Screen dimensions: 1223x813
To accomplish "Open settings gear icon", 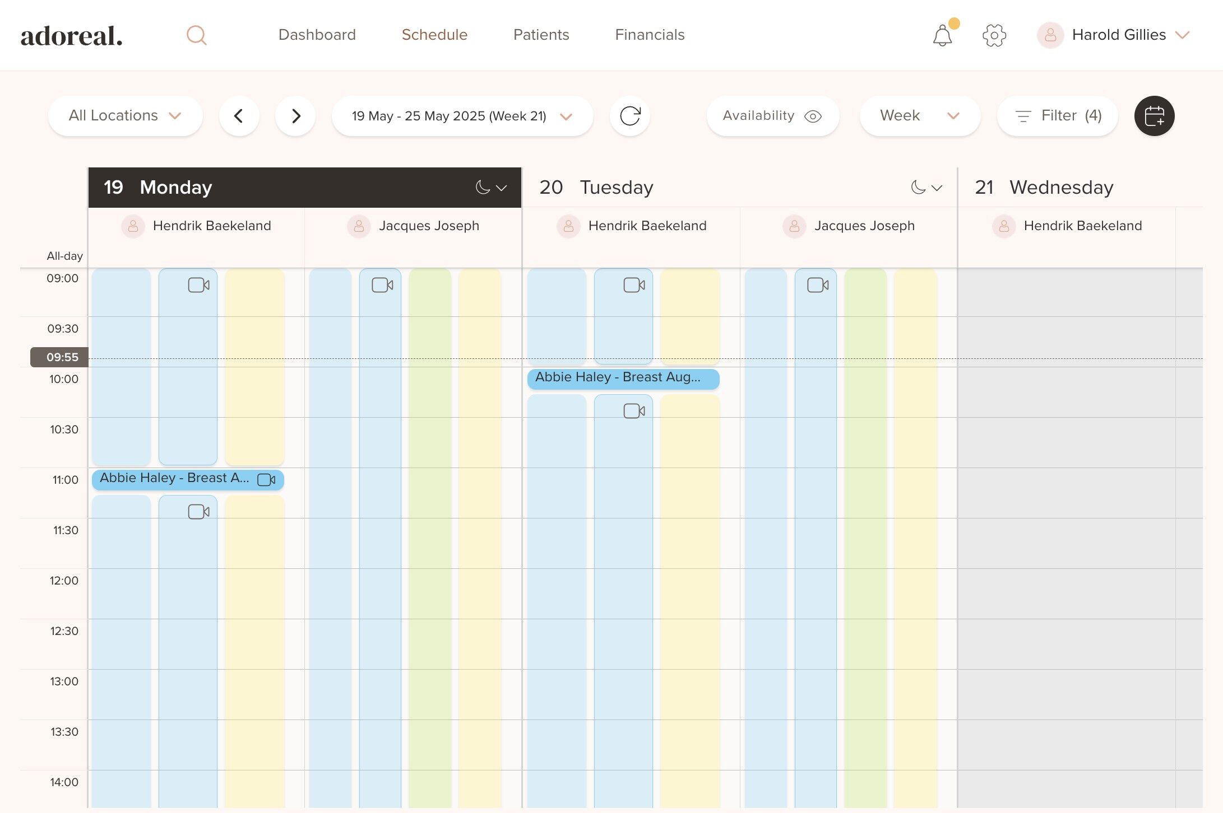I will pos(994,35).
